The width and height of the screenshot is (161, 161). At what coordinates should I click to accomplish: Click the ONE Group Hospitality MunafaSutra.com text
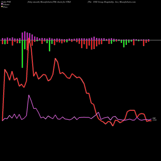point(112,2)
